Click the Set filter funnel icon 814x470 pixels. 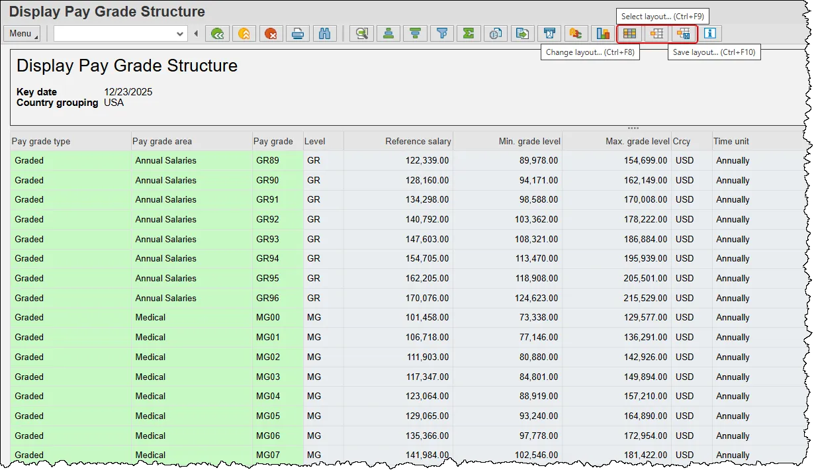click(442, 34)
